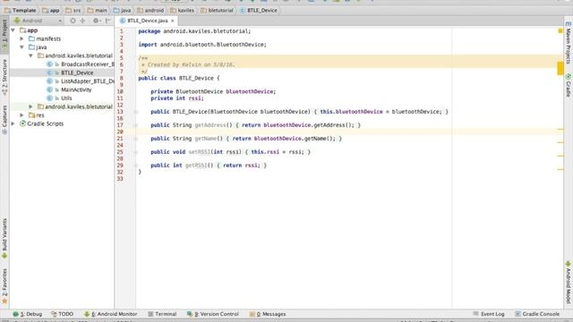Expand the res folder

pos(21,115)
